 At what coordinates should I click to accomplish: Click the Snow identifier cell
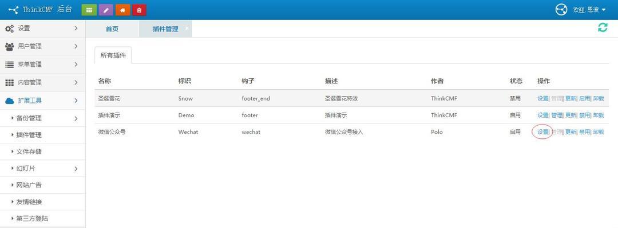point(185,98)
